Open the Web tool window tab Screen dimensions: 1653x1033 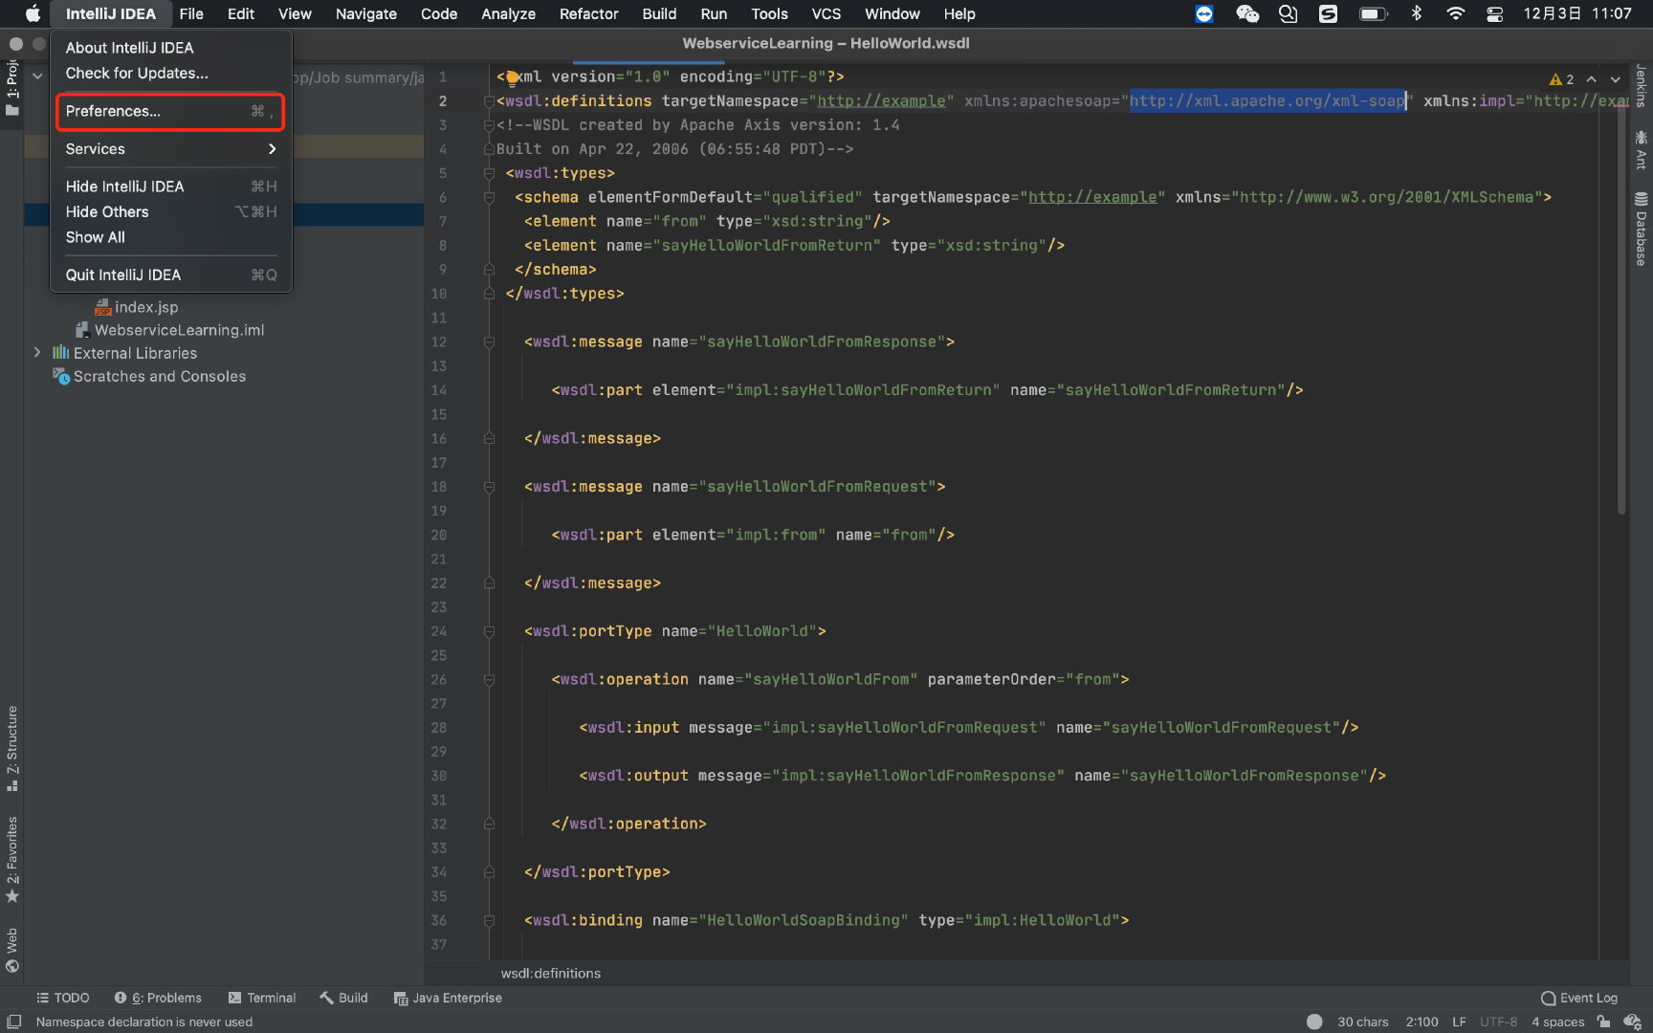[x=11, y=949]
